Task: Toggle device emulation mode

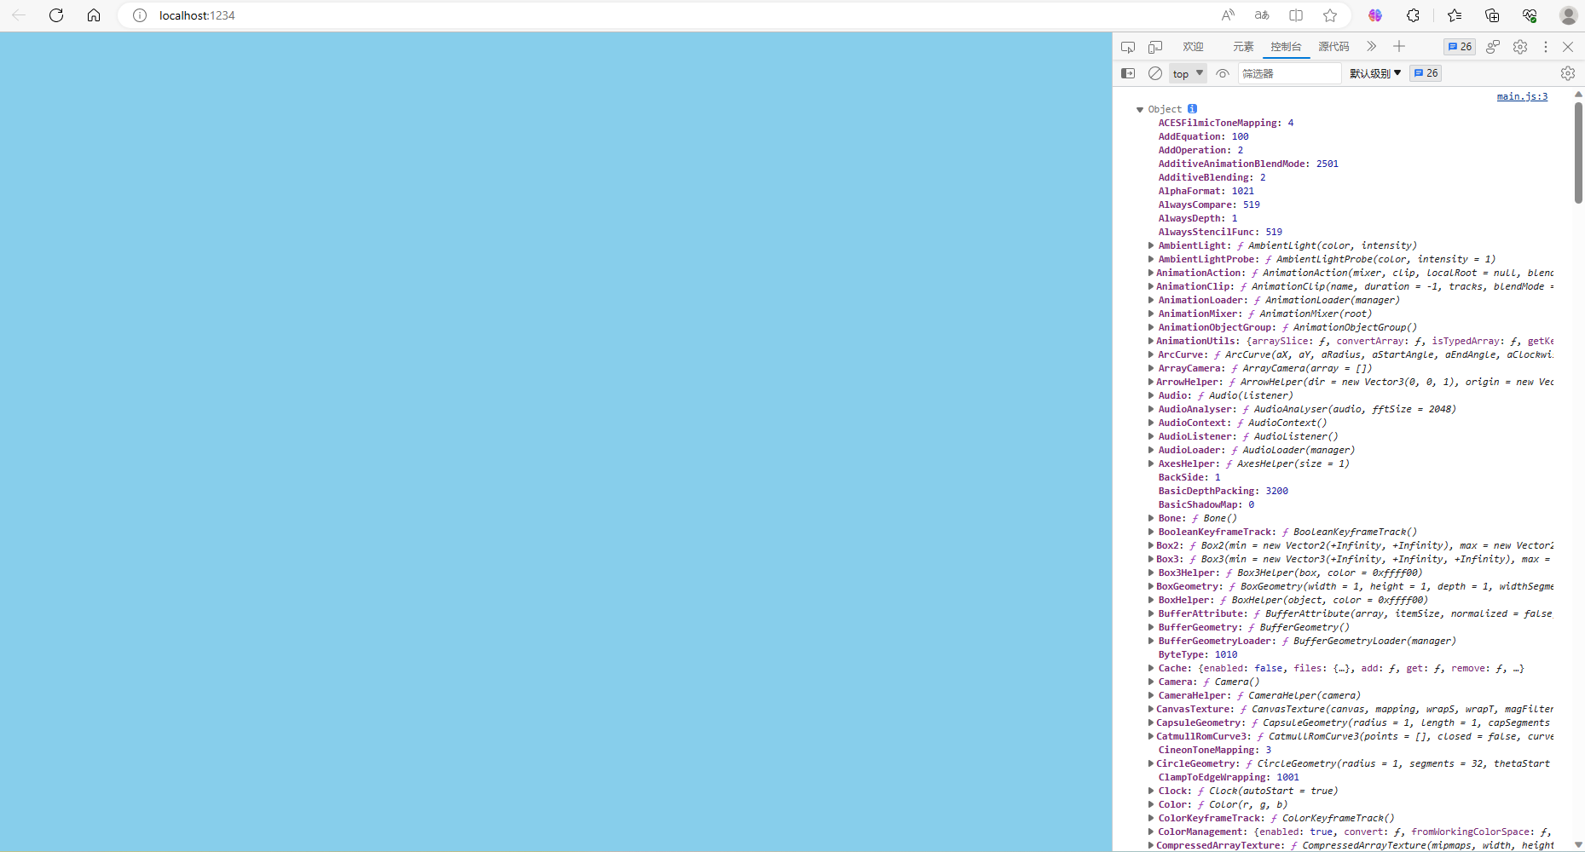Action: click(1155, 47)
